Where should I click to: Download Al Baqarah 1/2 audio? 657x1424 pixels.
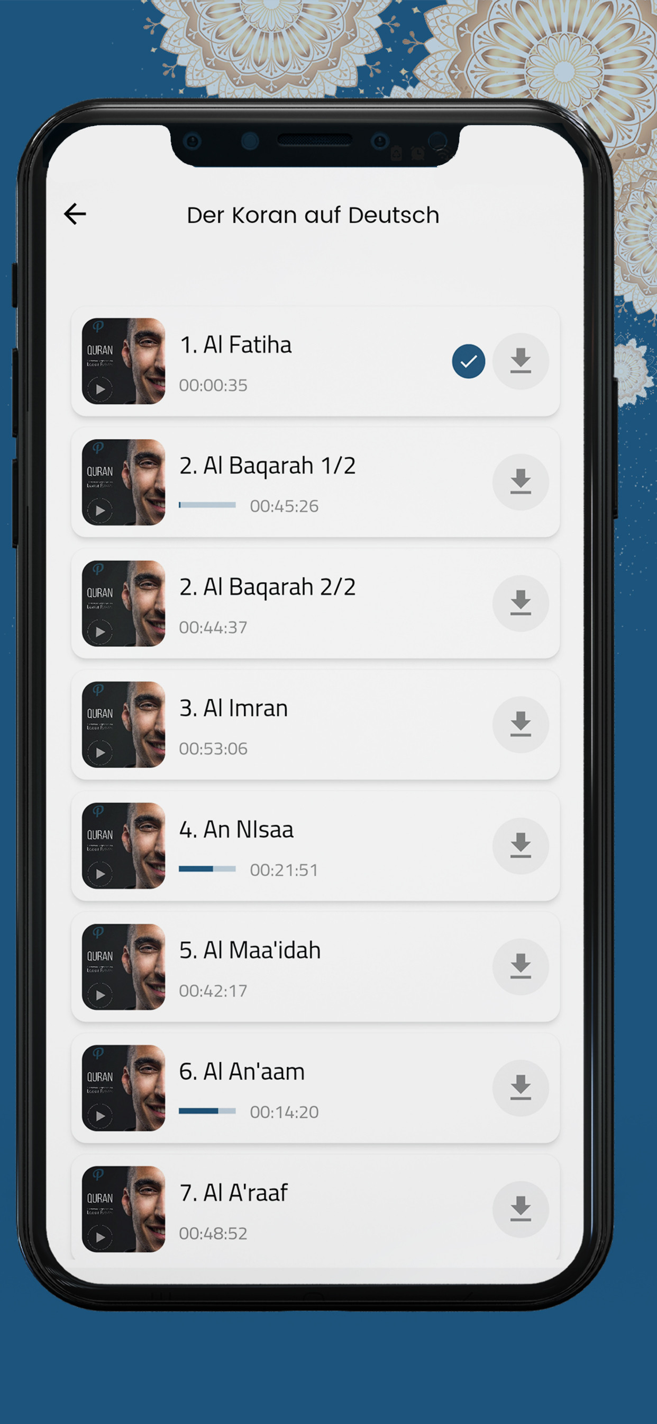[520, 482]
